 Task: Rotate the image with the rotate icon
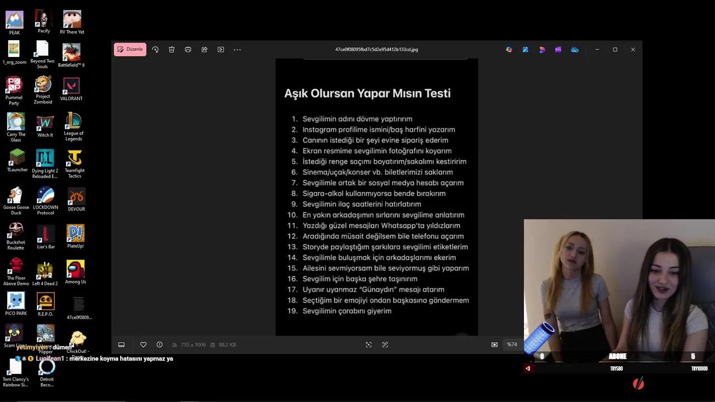pos(155,50)
